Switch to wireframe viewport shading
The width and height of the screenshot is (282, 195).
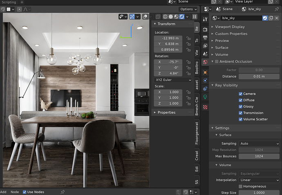(x=165, y=17)
